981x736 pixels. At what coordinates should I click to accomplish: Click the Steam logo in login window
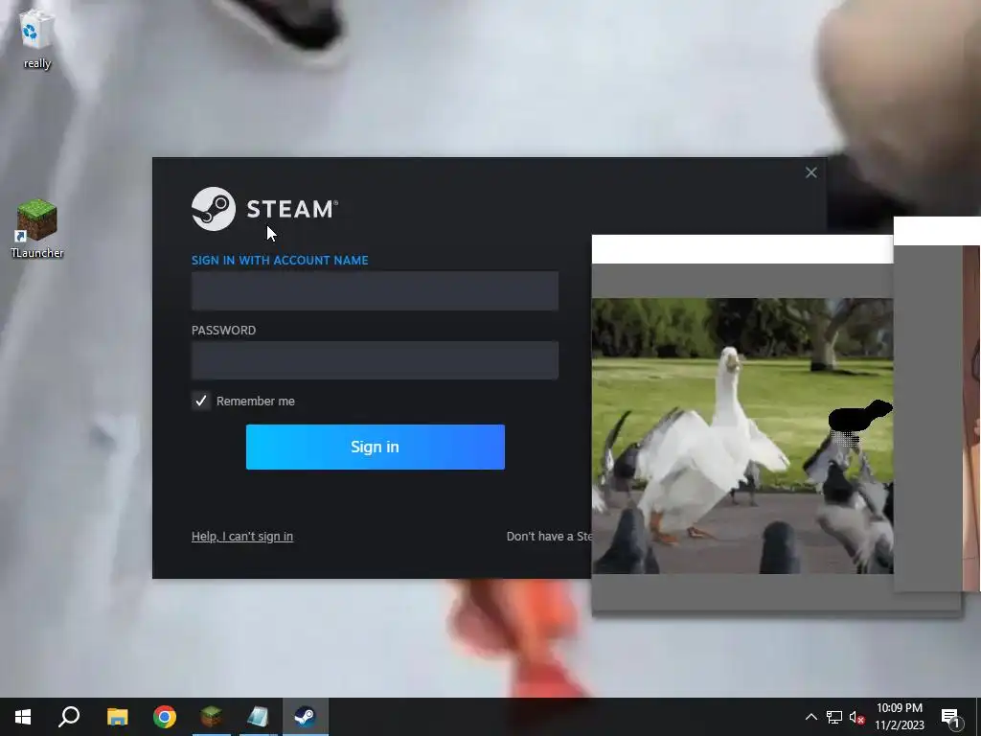click(x=264, y=209)
